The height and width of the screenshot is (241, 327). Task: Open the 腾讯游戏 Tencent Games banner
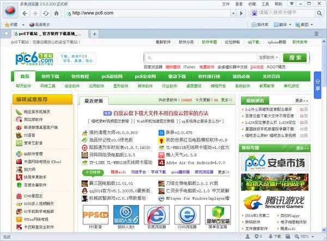click(x=275, y=202)
